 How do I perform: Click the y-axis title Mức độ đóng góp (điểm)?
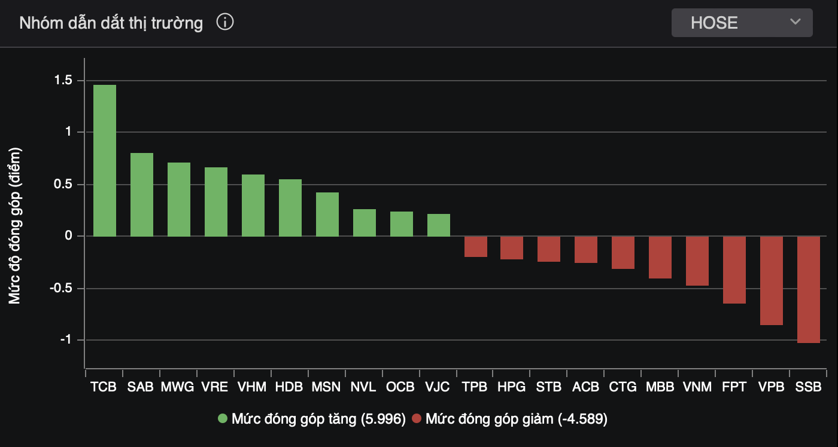tap(14, 226)
